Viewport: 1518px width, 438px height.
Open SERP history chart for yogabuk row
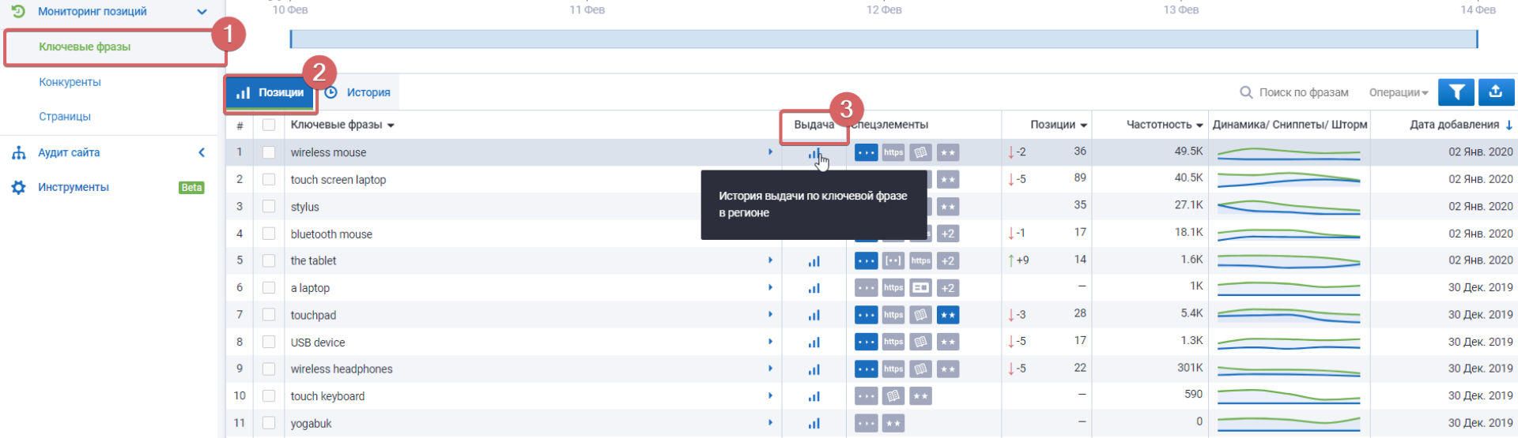[814, 424]
